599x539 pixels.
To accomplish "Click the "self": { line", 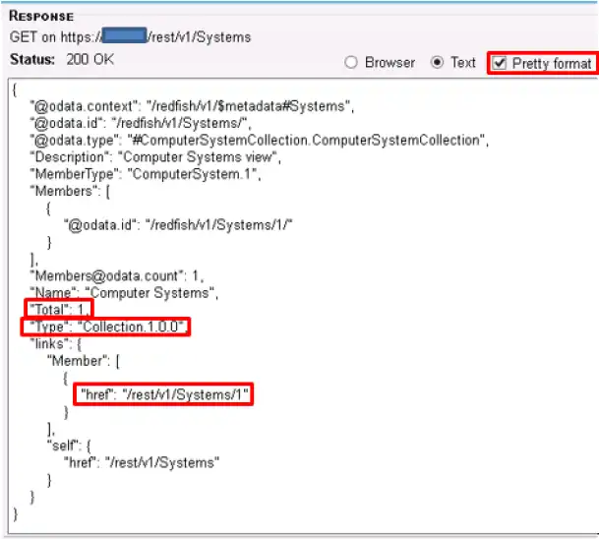I will click(x=69, y=446).
